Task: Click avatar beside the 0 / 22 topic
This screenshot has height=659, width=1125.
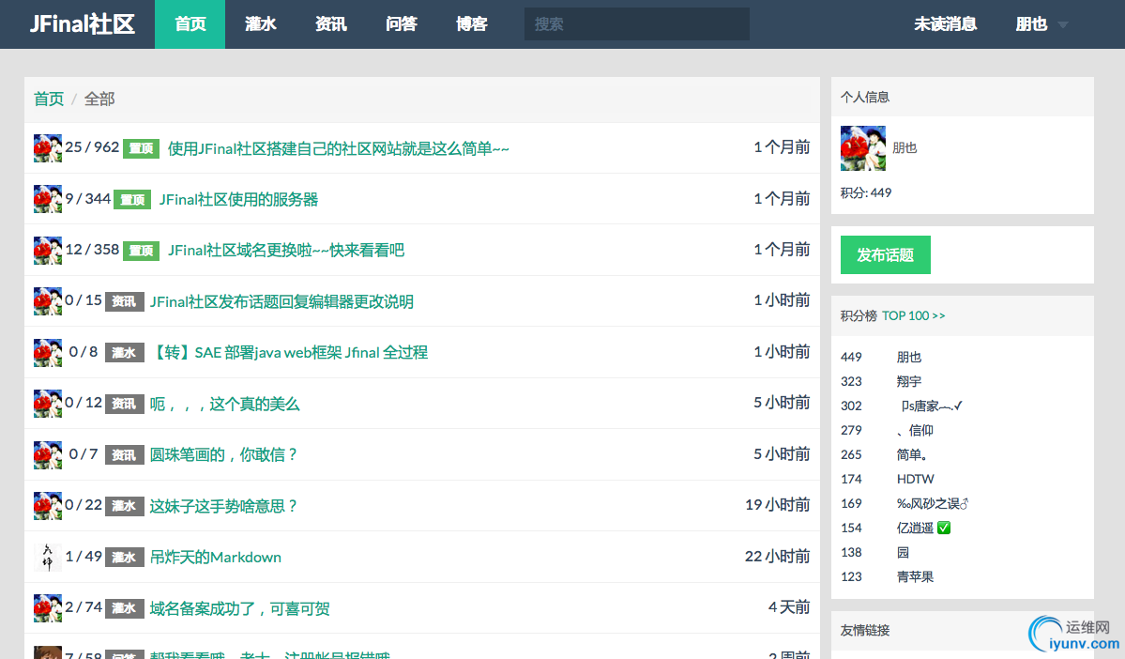Action: coord(47,506)
